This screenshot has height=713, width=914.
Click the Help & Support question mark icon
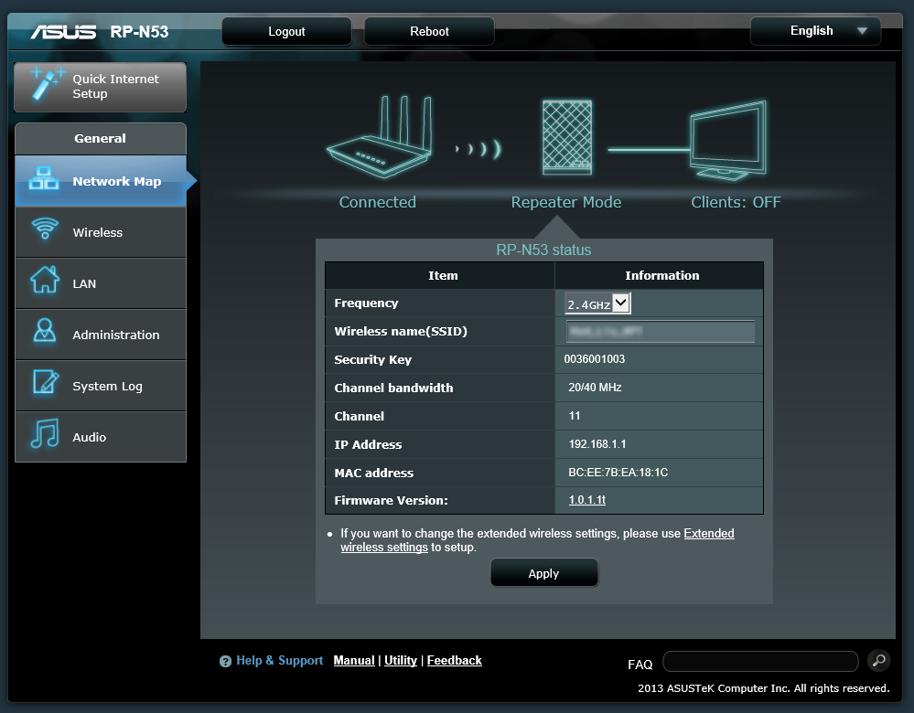point(225,661)
